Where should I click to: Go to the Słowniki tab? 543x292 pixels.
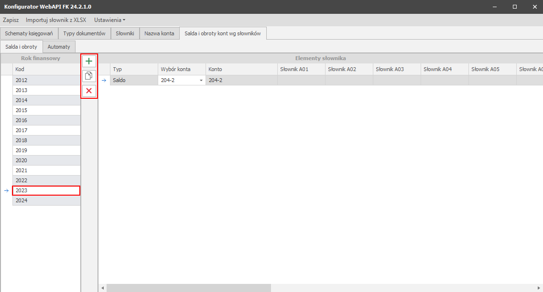pyautogui.click(x=125, y=33)
